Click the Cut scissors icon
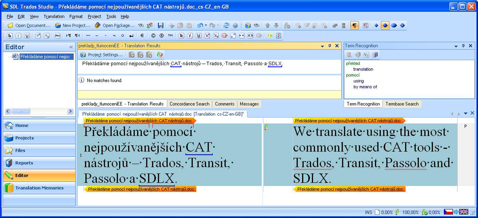Viewport: 478px width, 218px height. tap(172, 25)
